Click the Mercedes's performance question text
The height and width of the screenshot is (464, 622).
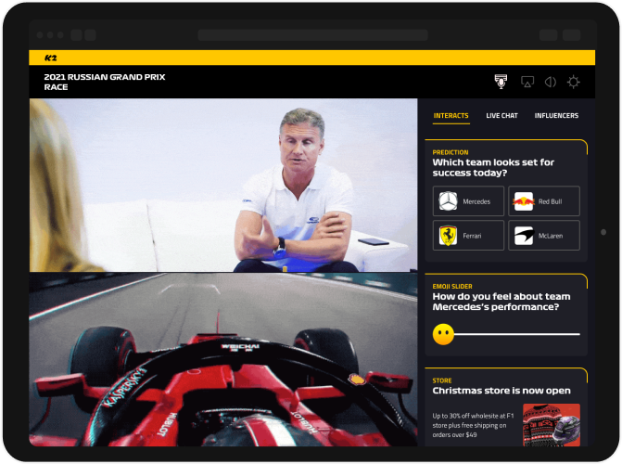coord(501,302)
